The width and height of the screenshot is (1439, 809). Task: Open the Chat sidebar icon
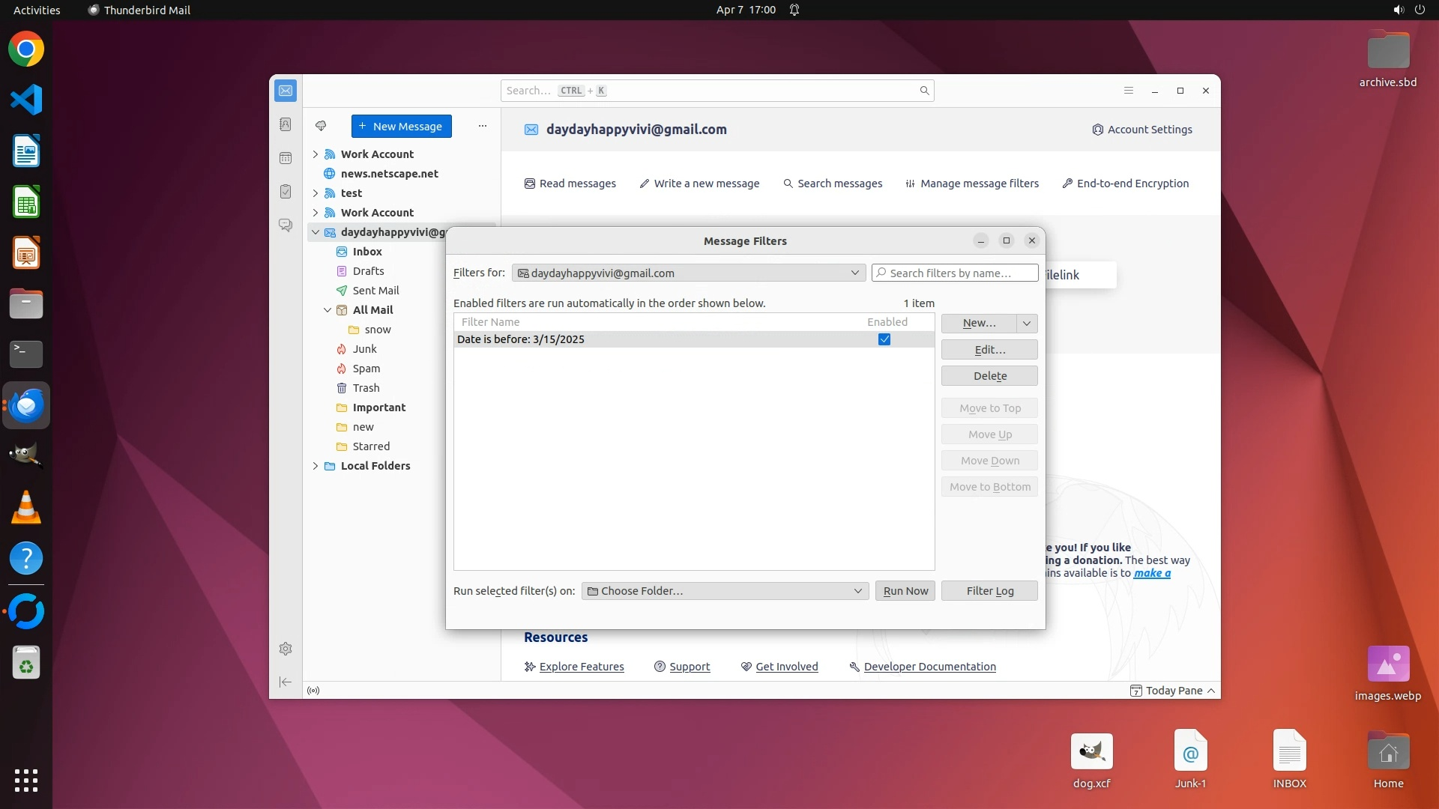pos(286,225)
